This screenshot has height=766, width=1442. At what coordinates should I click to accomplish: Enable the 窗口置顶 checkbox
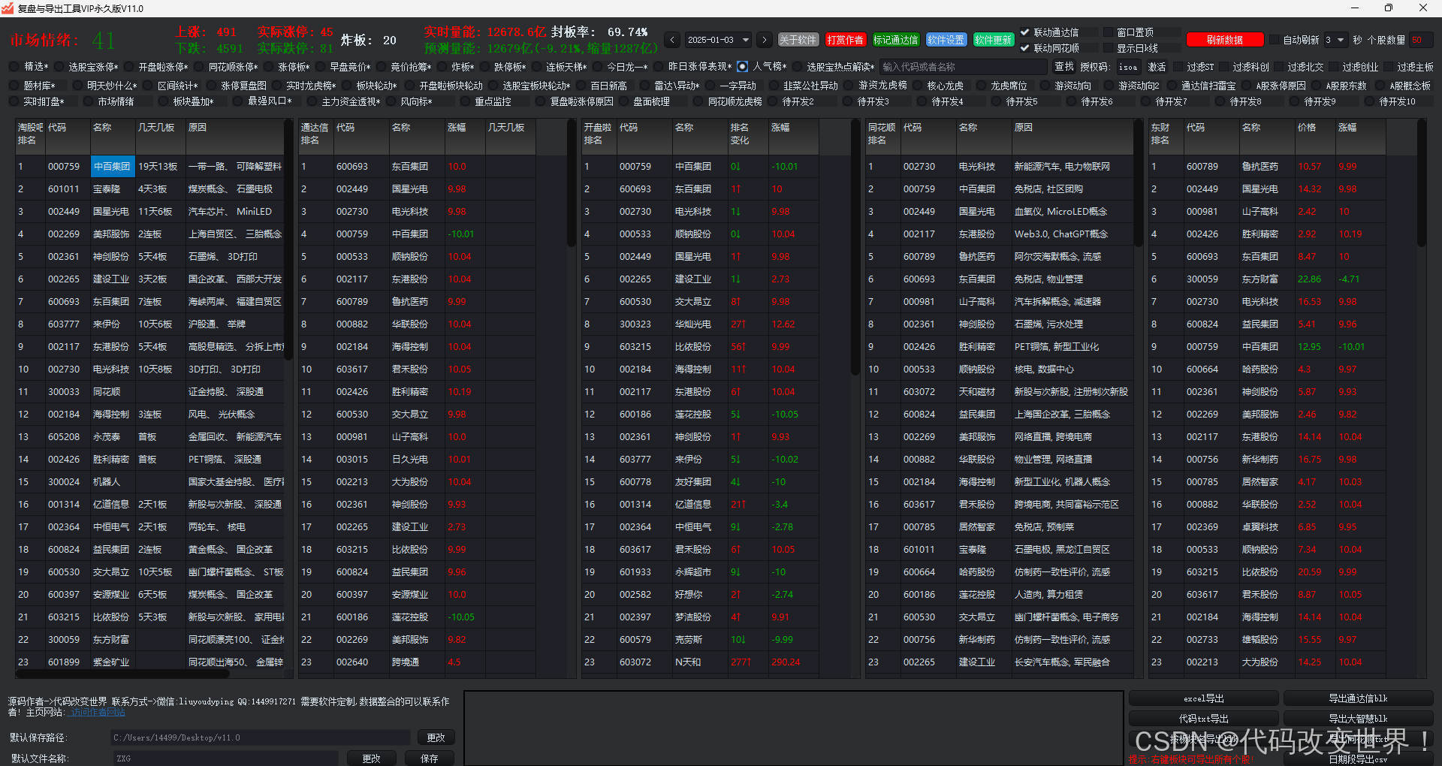point(1108,32)
